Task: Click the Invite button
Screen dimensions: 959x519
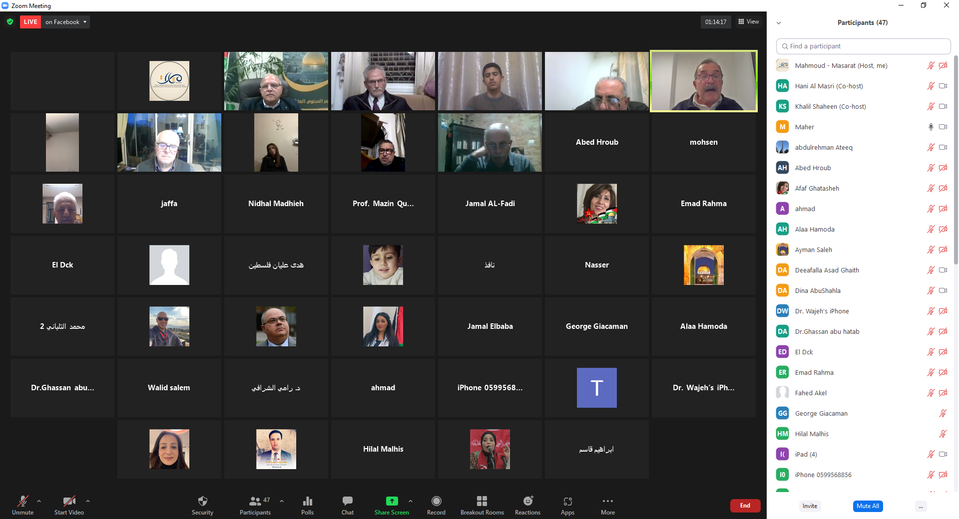Action: tap(810, 506)
